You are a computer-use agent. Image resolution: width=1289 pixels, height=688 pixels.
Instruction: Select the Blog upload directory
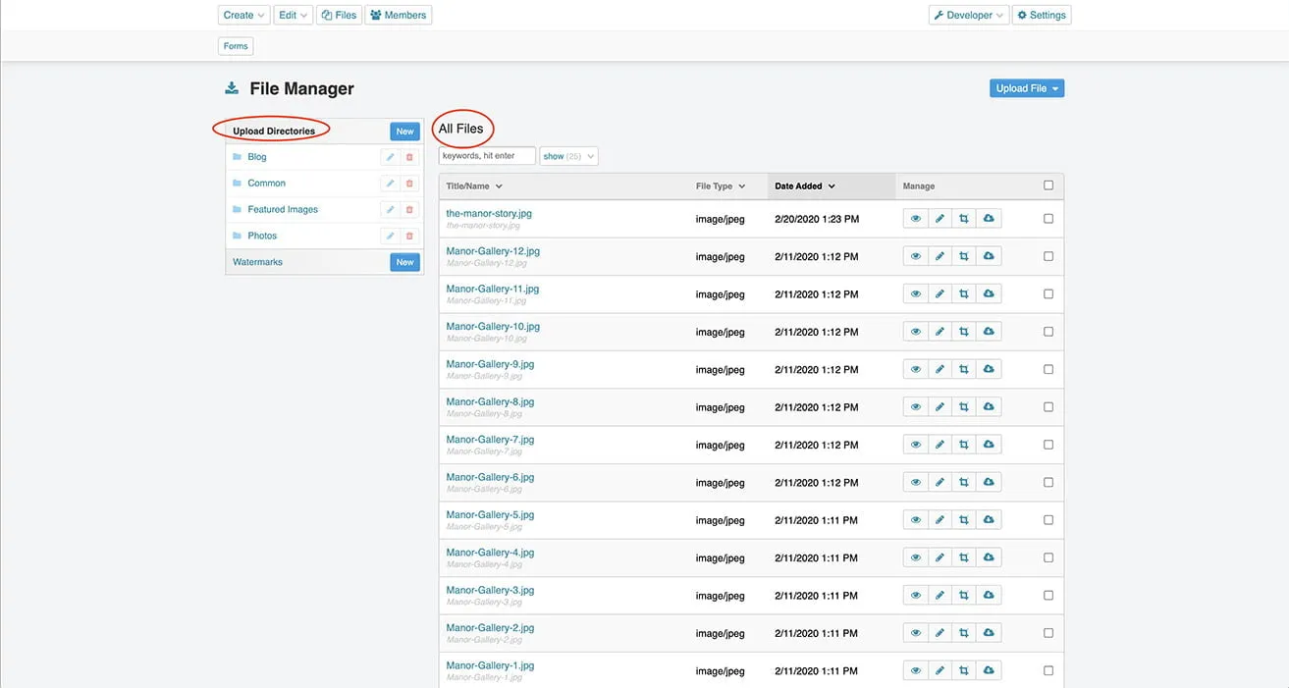tap(257, 157)
